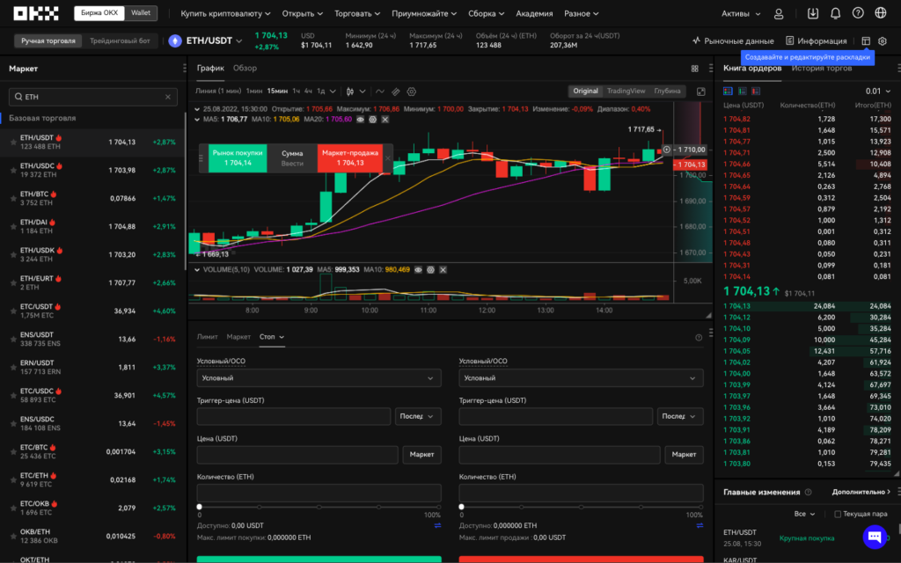The height and width of the screenshot is (563, 901).
Task: Click the 'Рыночные данные' link
Action: [733, 40]
